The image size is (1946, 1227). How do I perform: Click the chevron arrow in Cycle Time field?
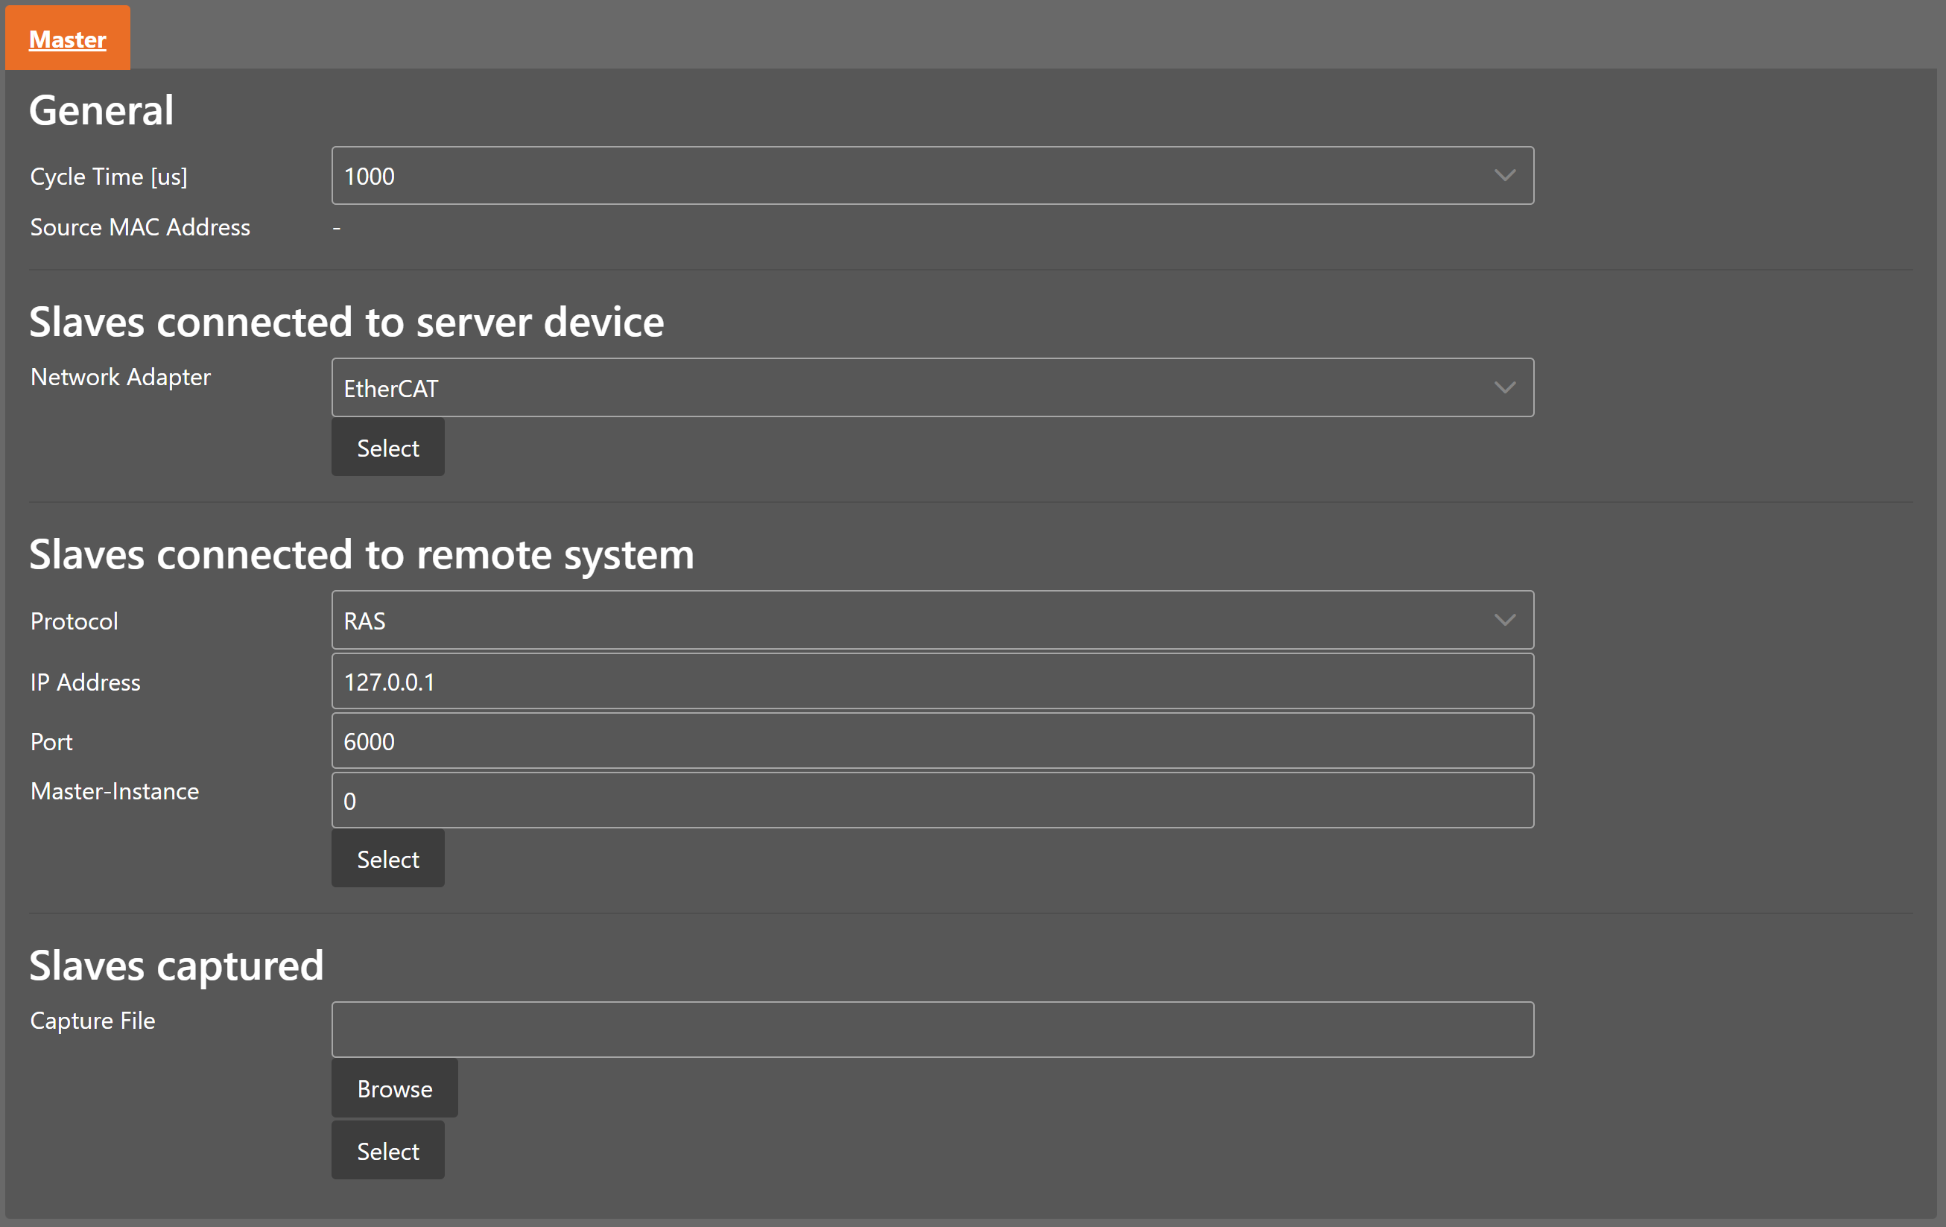[x=1504, y=175]
